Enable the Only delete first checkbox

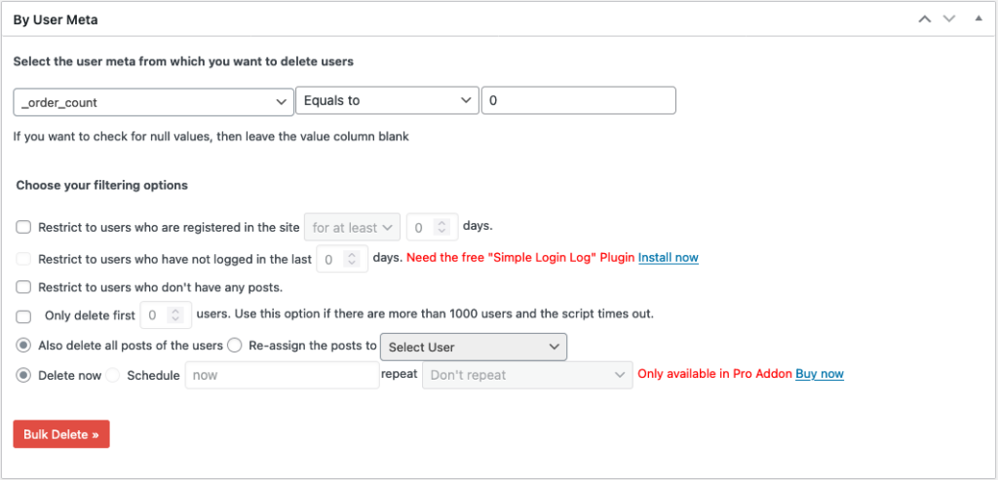coord(23,315)
